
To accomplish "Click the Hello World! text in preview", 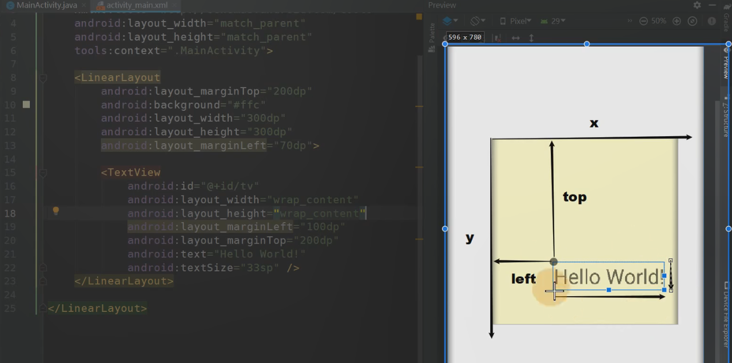I will coord(608,277).
